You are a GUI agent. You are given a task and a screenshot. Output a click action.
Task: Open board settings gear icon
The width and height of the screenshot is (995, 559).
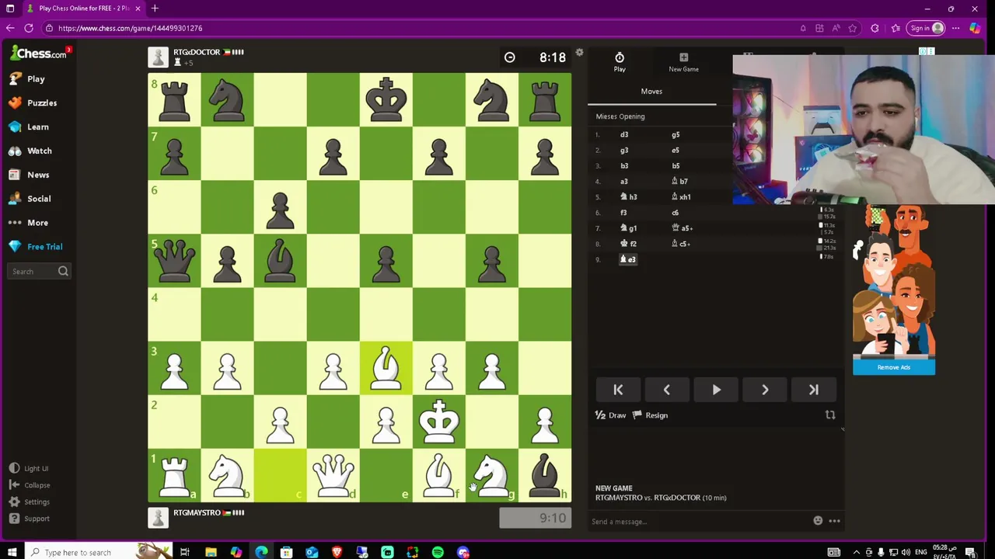(x=579, y=53)
